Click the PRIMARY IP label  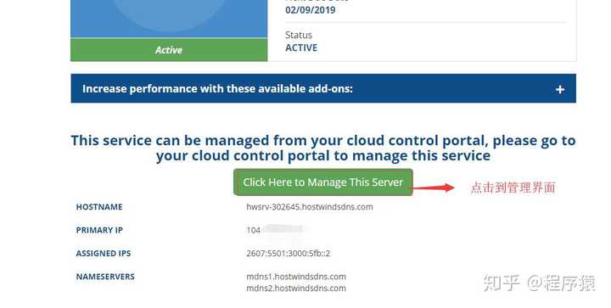[x=99, y=230]
